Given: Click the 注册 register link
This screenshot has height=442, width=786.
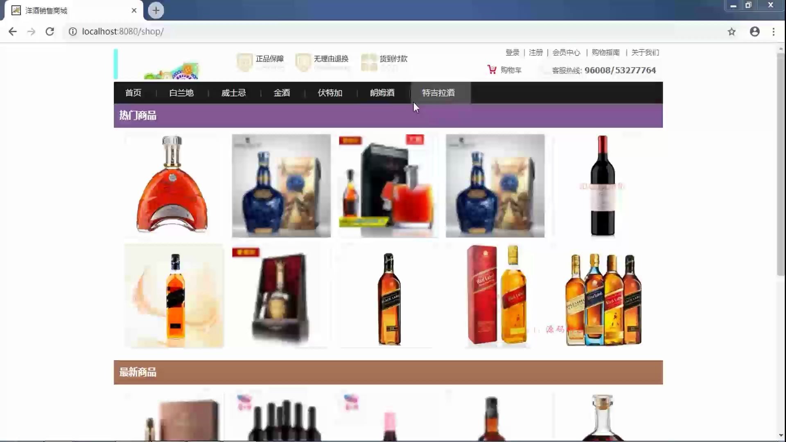Looking at the screenshot, I should 535,52.
